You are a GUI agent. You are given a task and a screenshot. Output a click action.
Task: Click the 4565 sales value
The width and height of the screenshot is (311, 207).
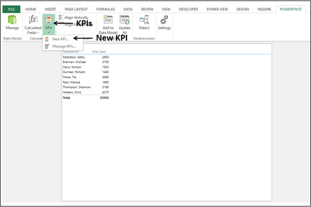coord(105,77)
